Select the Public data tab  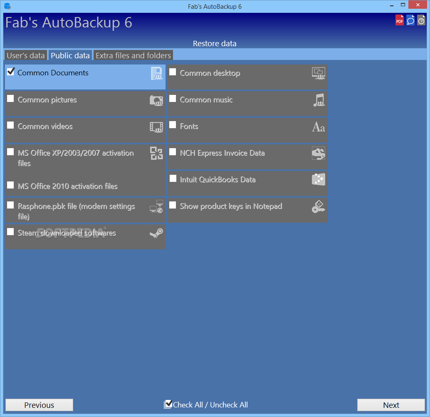coord(70,55)
